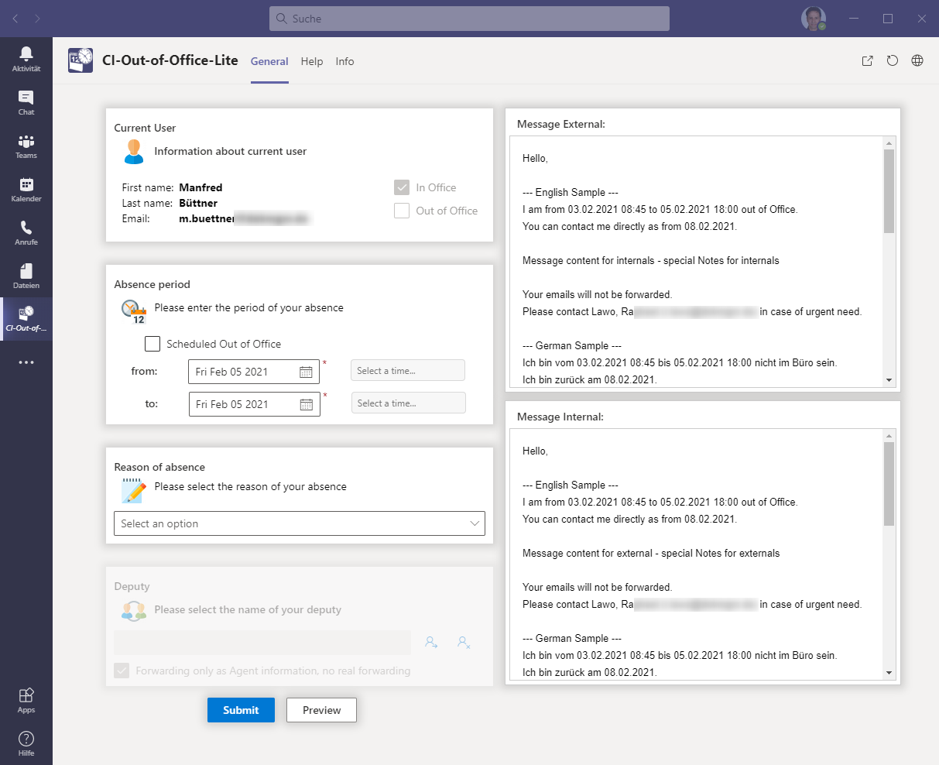The image size is (939, 765).
Task: Toggle the In Office checkbox
Action: (402, 187)
